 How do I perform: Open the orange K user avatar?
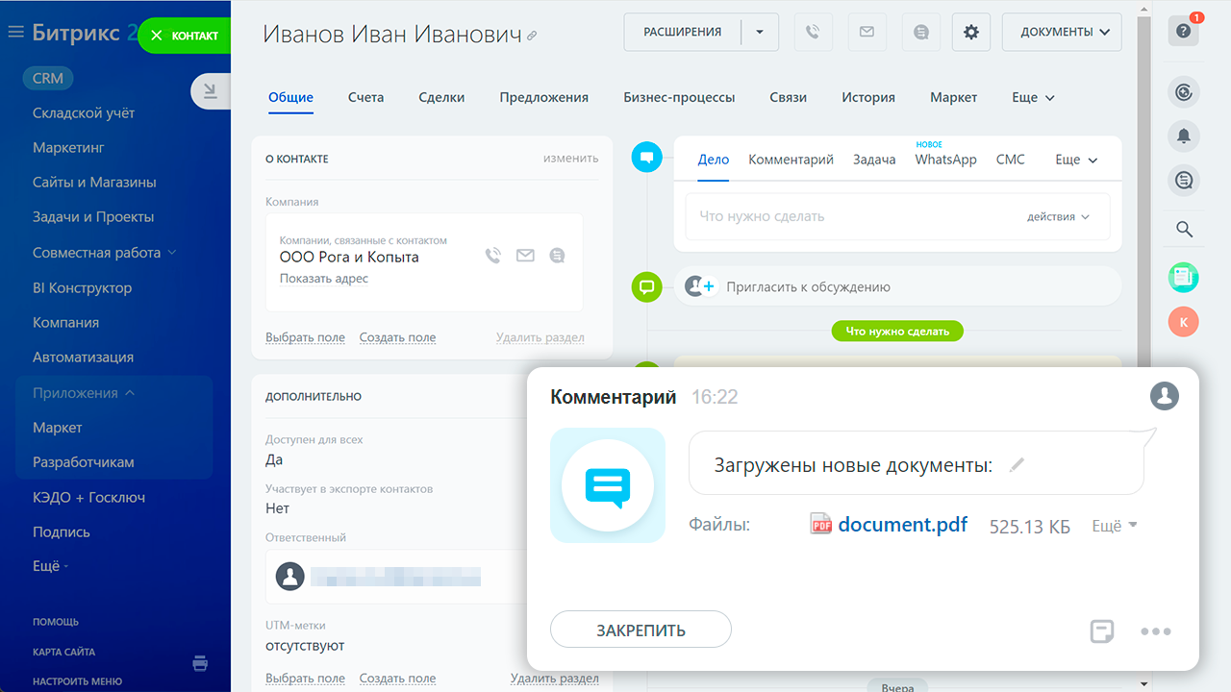[x=1184, y=322]
